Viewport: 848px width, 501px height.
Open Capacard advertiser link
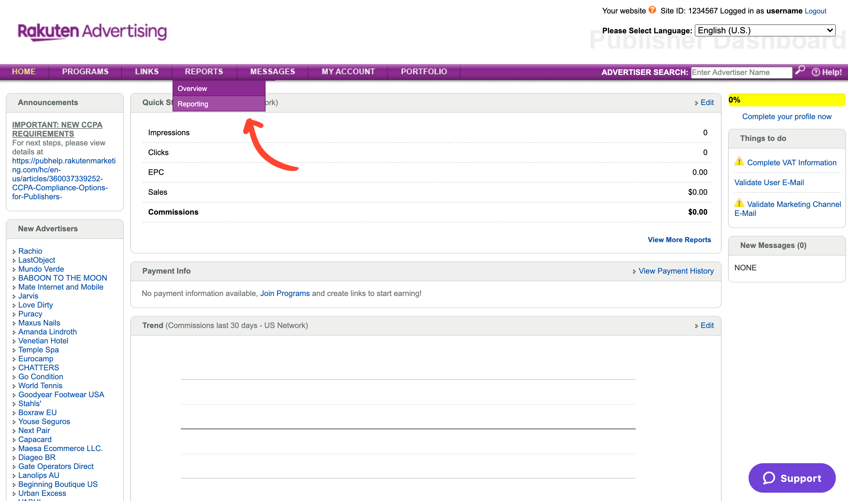point(35,439)
